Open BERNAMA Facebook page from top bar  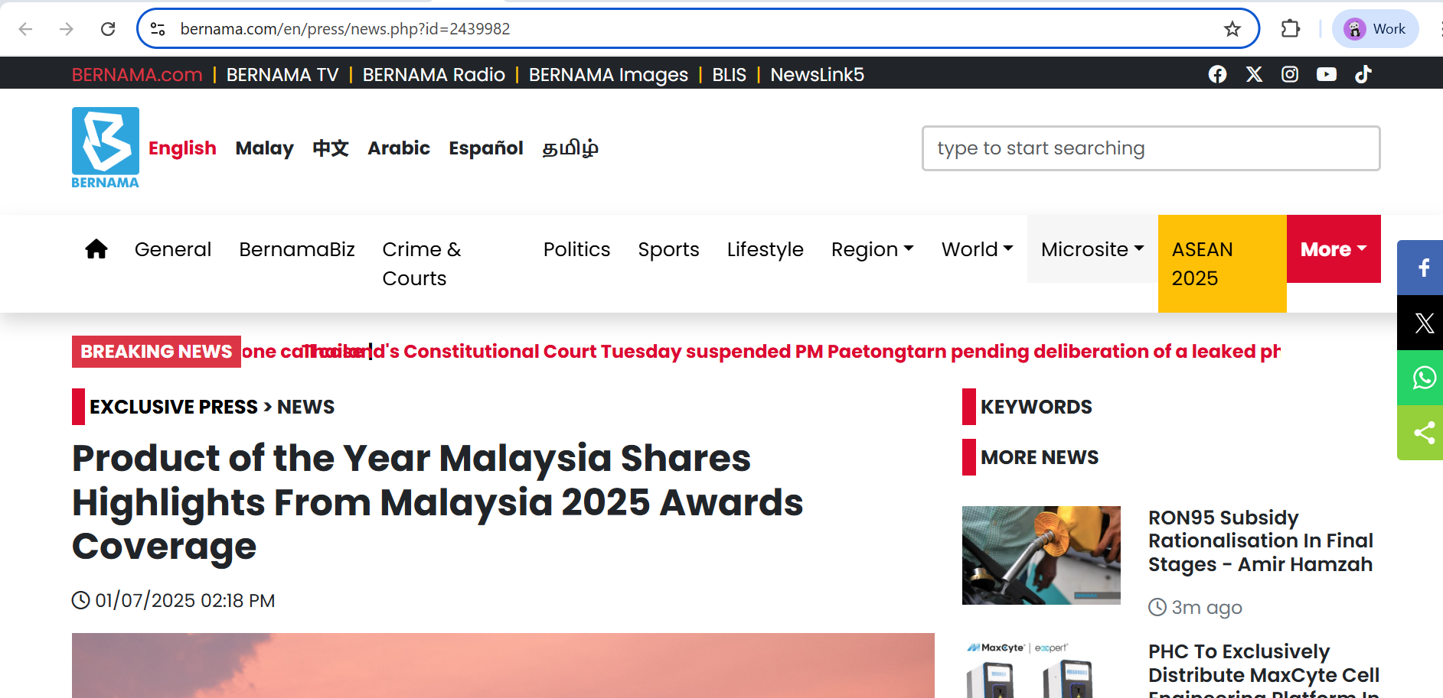[x=1217, y=74]
